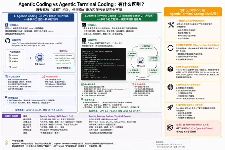Screen dimensions: 225x150
Task: Click the 'Agentic Coding (SWE-Bench Pro)' column header
Action: point(56,116)
